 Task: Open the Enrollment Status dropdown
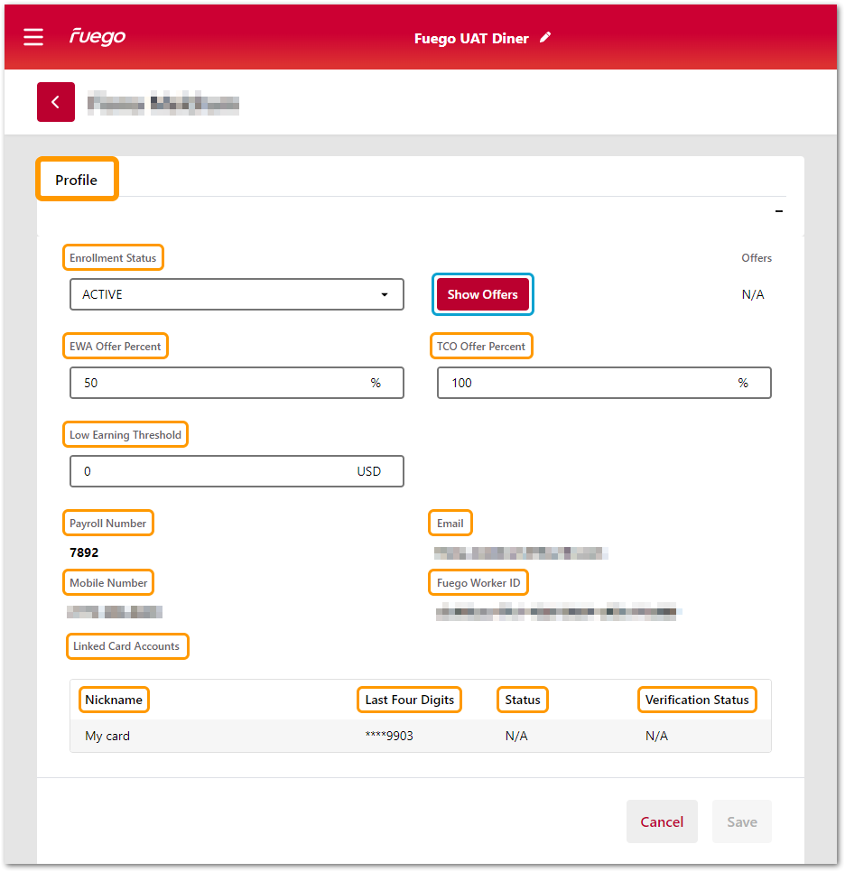pos(236,294)
